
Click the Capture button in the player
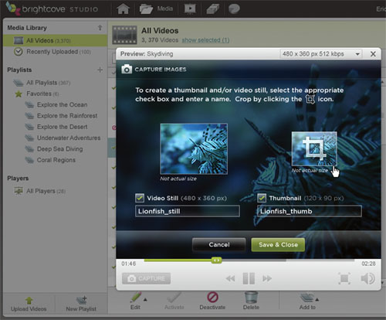(x=146, y=278)
